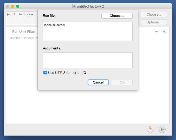Click the Run file box showing (none selected)
This screenshot has height=140, width=176.
tap(88, 31)
